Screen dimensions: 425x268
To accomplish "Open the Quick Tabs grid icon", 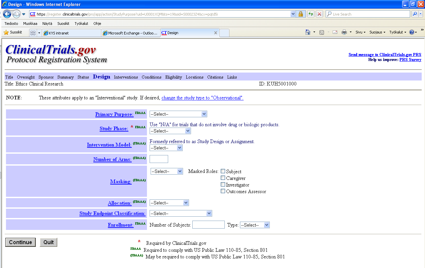I will [33, 33].
